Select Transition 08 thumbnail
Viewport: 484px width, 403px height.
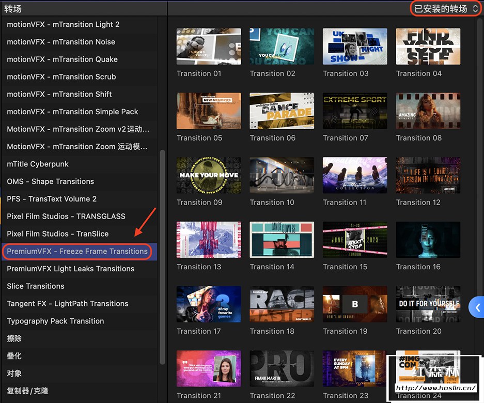(x=428, y=111)
